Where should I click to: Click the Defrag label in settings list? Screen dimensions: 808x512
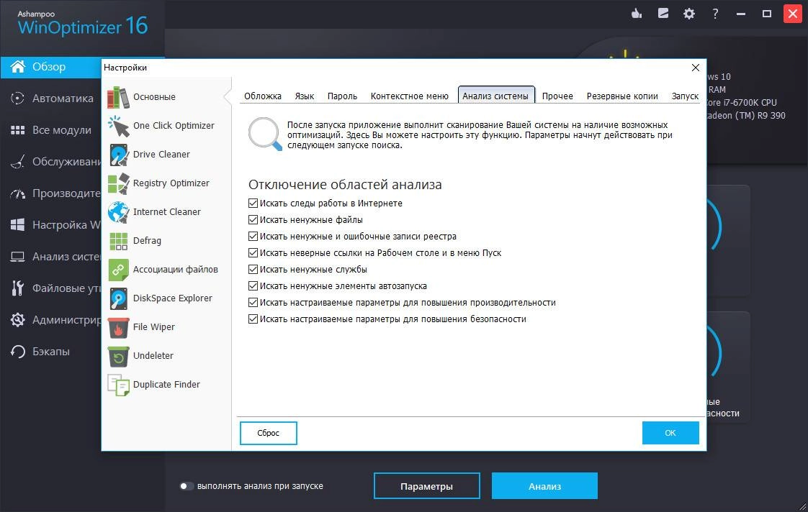(x=147, y=241)
